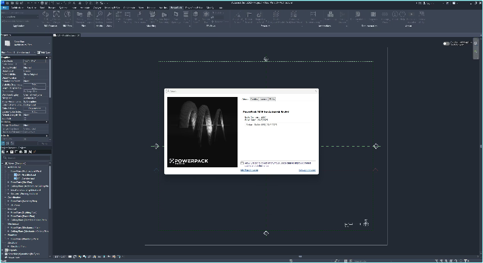Click the Family Manager ribbon icon
Screen dimensions: 483x263
coord(80,15)
